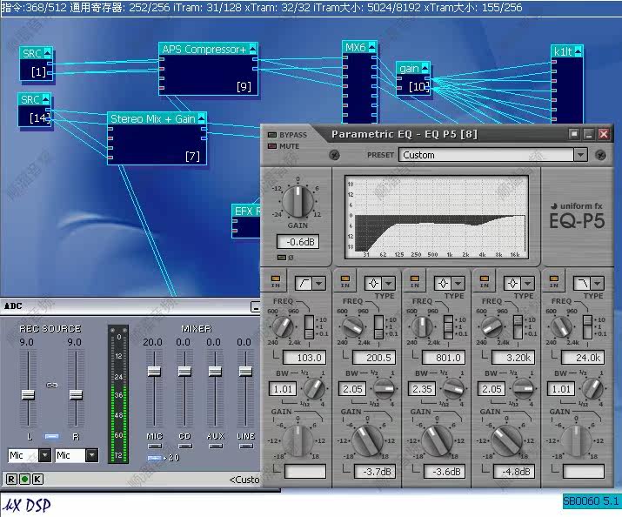Viewport: 622px width, 517px height.
Task: Open the PRESET Custom dropdown
Action: click(580, 155)
